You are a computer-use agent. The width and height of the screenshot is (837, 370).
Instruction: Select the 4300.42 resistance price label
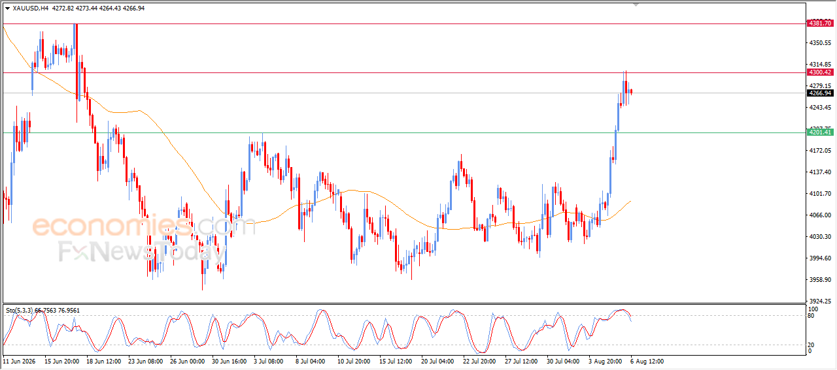pyautogui.click(x=820, y=72)
